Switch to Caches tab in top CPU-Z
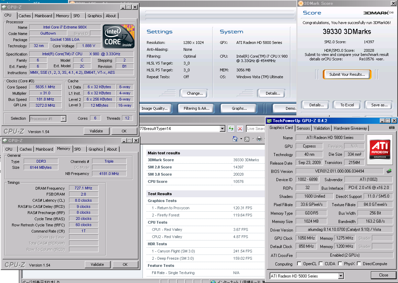 [x=25, y=16]
